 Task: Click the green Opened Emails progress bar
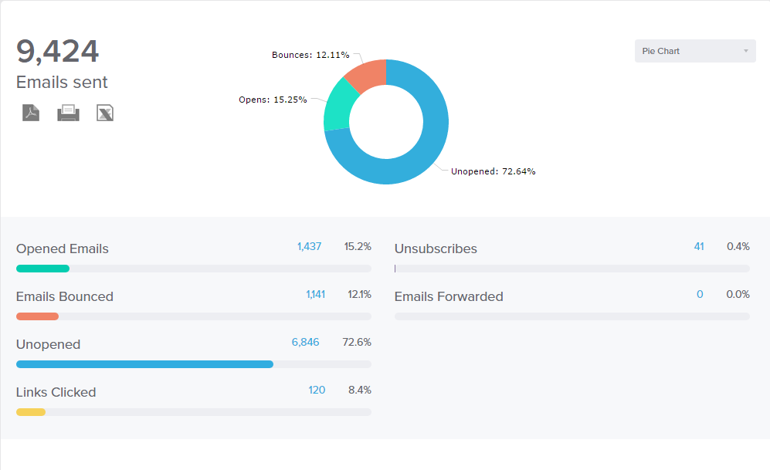pos(42,268)
